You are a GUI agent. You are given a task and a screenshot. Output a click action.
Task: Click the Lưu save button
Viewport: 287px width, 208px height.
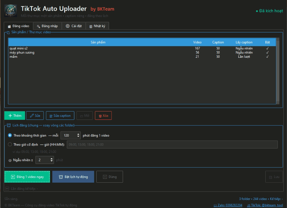click(274, 177)
